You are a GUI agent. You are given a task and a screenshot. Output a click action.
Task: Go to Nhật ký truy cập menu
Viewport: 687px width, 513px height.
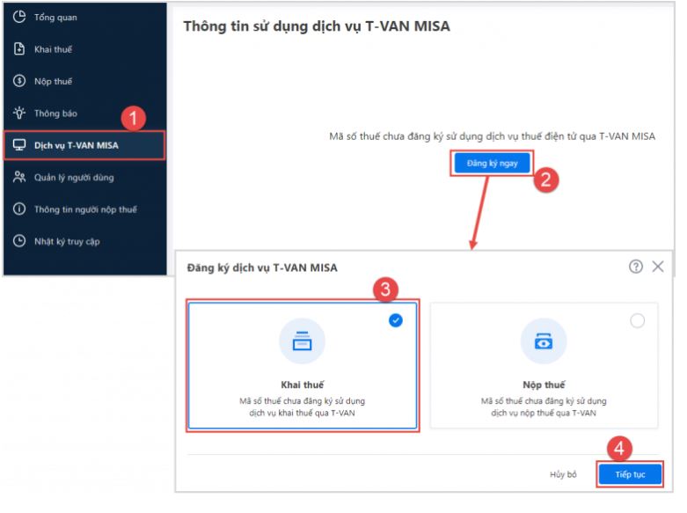coord(67,241)
